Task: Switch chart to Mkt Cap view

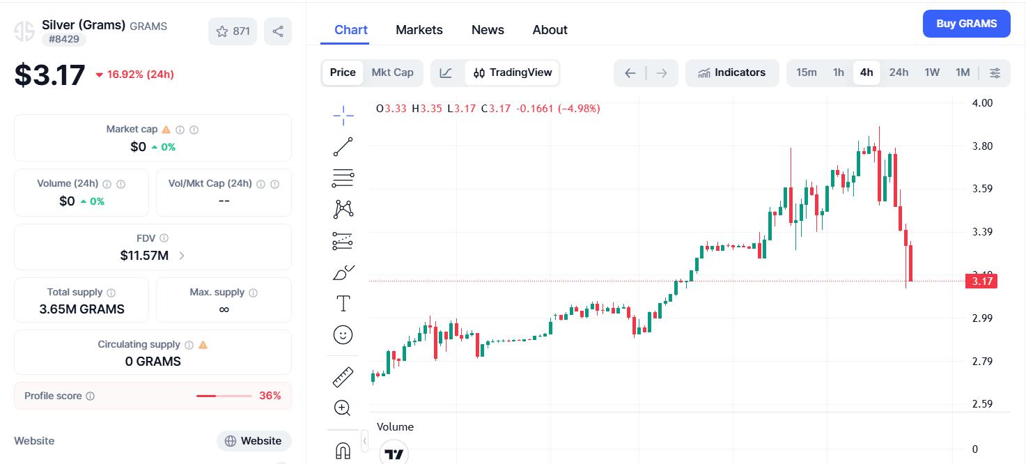Action: point(392,72)
